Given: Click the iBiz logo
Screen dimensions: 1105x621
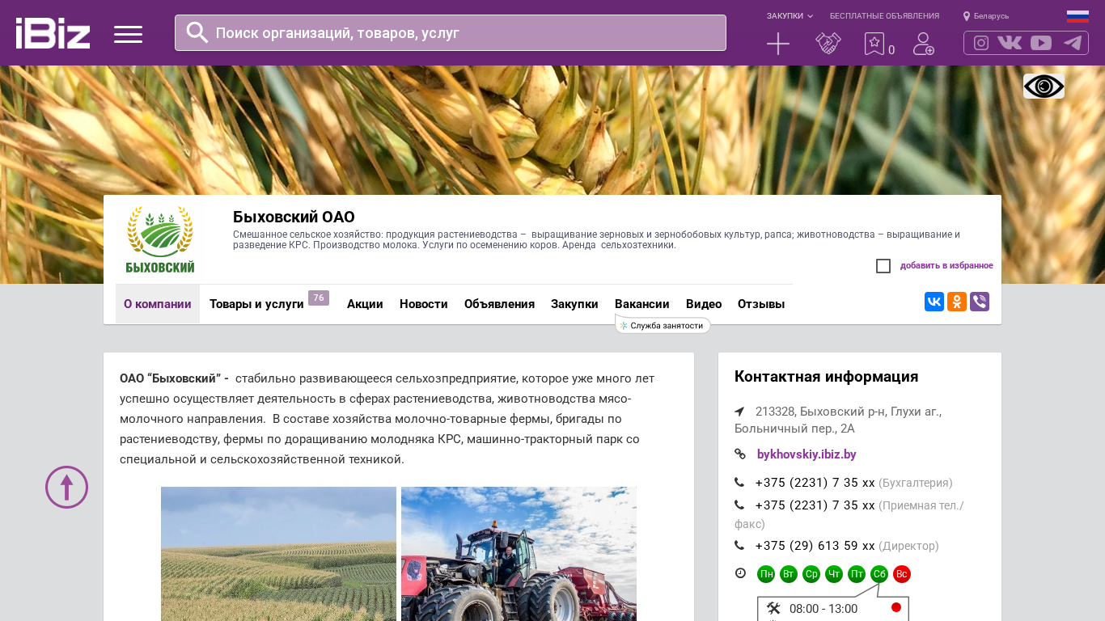Looking at the screenshot, I should coord(53,33).
